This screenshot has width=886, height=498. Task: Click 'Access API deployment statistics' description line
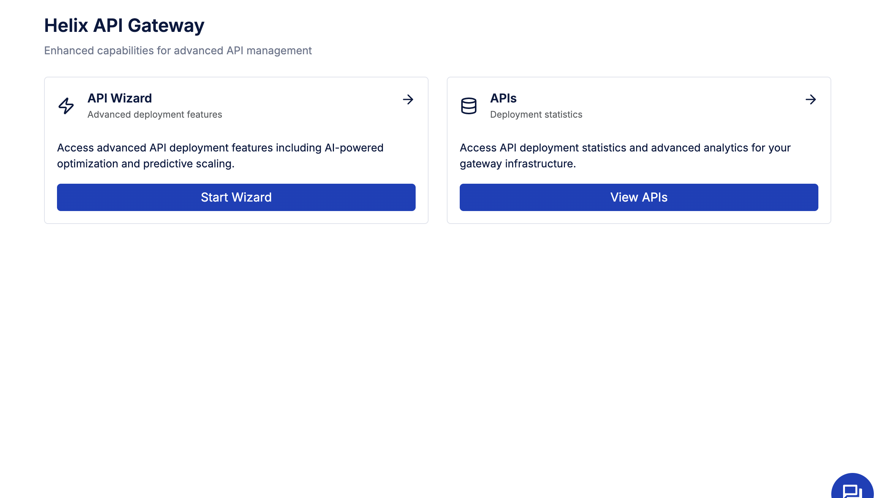(543, 148)
